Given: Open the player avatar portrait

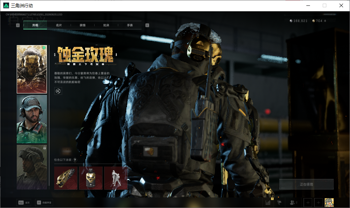Looking at the screenshot, I should pyautogui.click(x=329, y=203).
